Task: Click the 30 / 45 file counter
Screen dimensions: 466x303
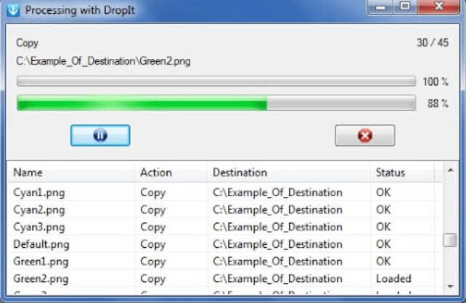Action: (433, 43)
